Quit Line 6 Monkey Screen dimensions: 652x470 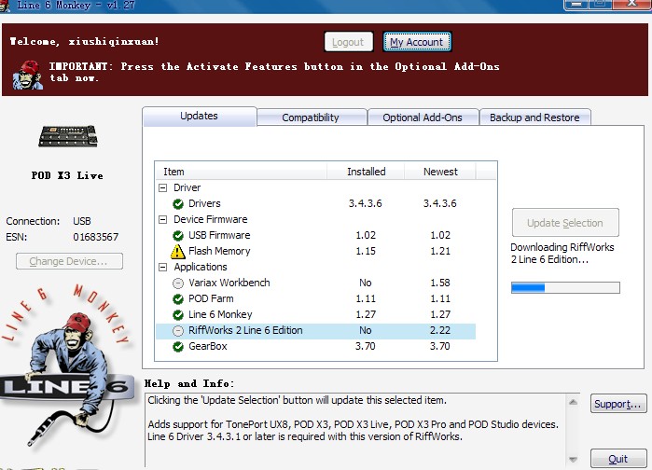[617, 459]
